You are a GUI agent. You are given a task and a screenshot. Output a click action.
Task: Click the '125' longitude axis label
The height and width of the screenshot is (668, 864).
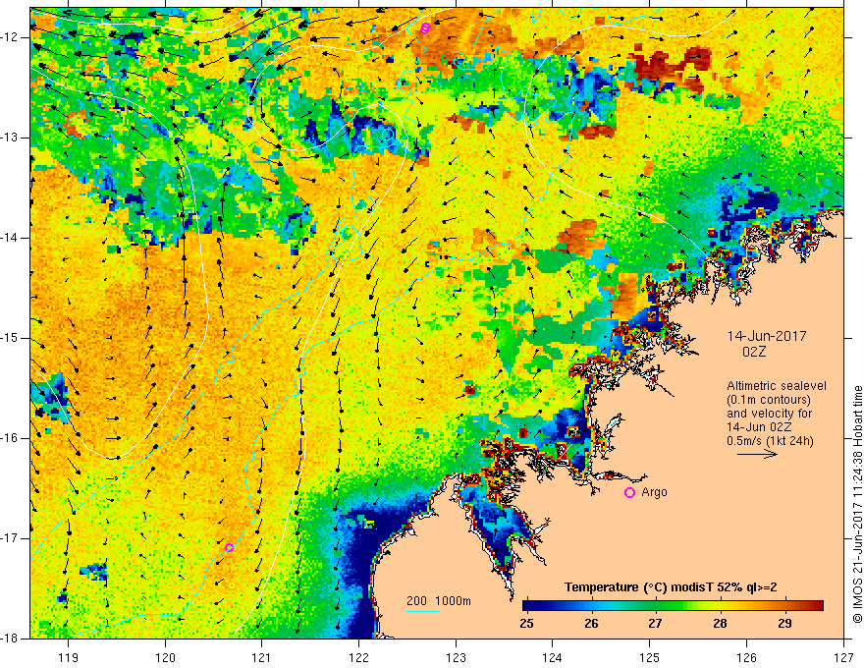(650, 657)
